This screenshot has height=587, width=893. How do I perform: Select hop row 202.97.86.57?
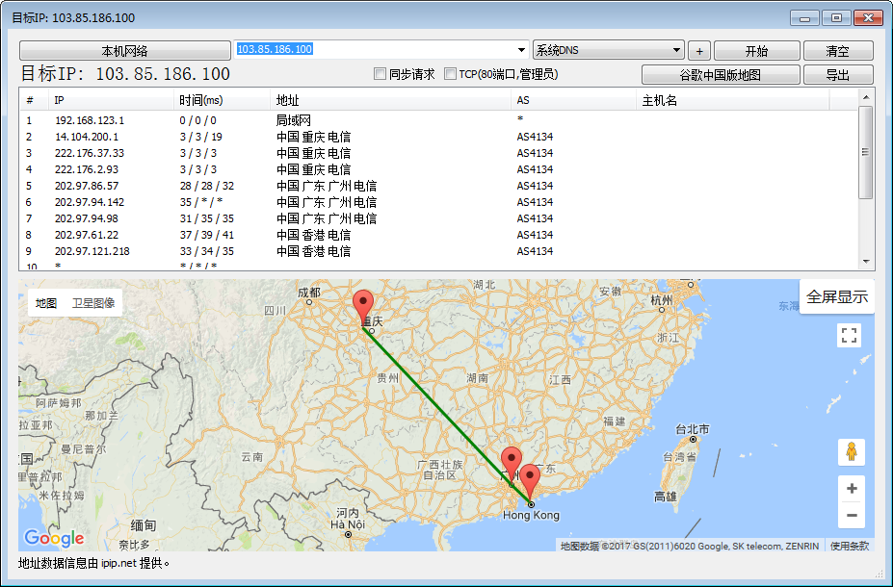[438, 186]
